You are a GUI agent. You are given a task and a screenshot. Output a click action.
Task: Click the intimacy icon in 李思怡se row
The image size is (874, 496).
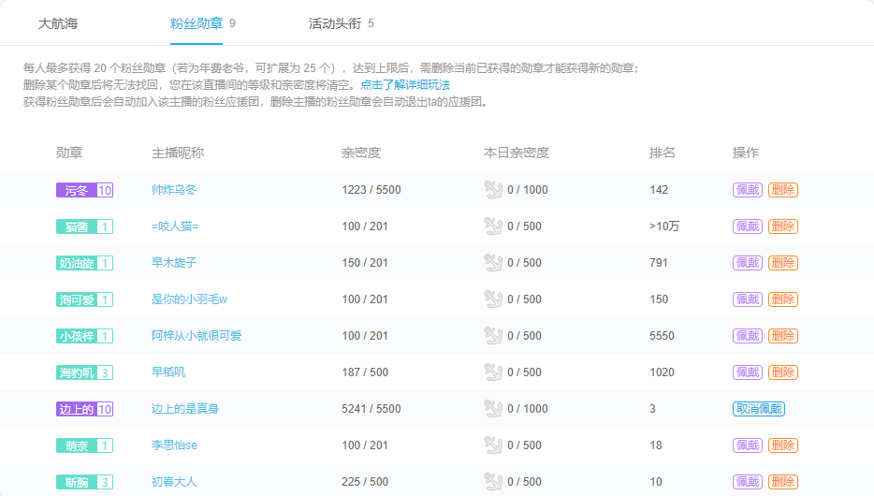(x=493, y=445)
